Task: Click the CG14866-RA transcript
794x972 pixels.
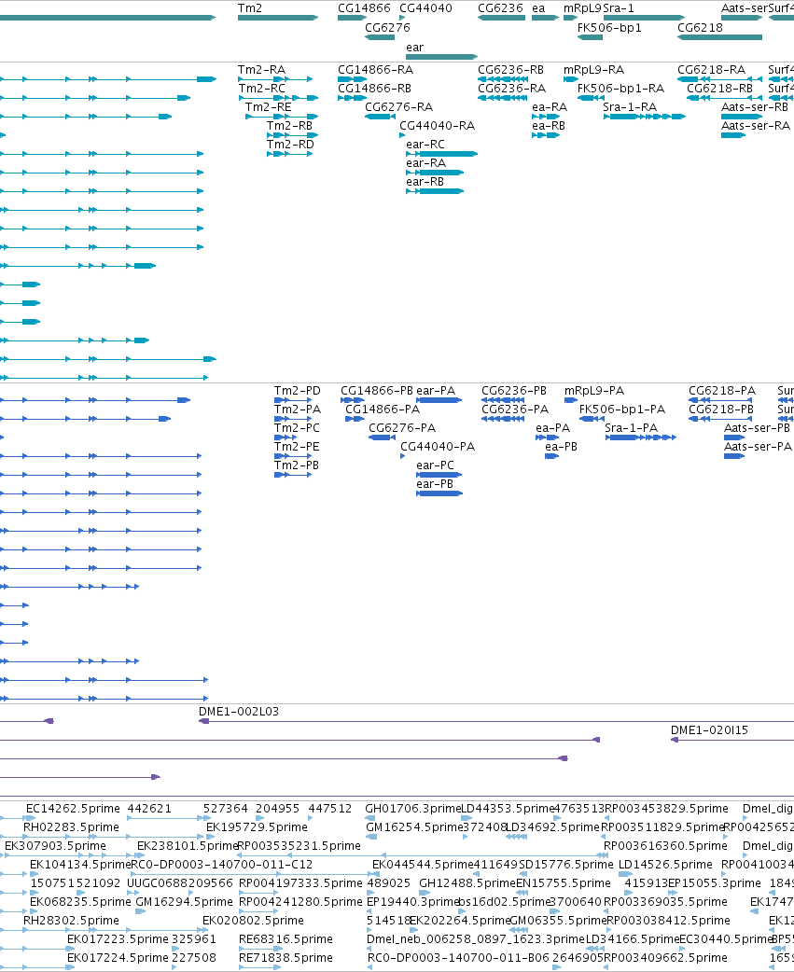Action: coord(352,79)
